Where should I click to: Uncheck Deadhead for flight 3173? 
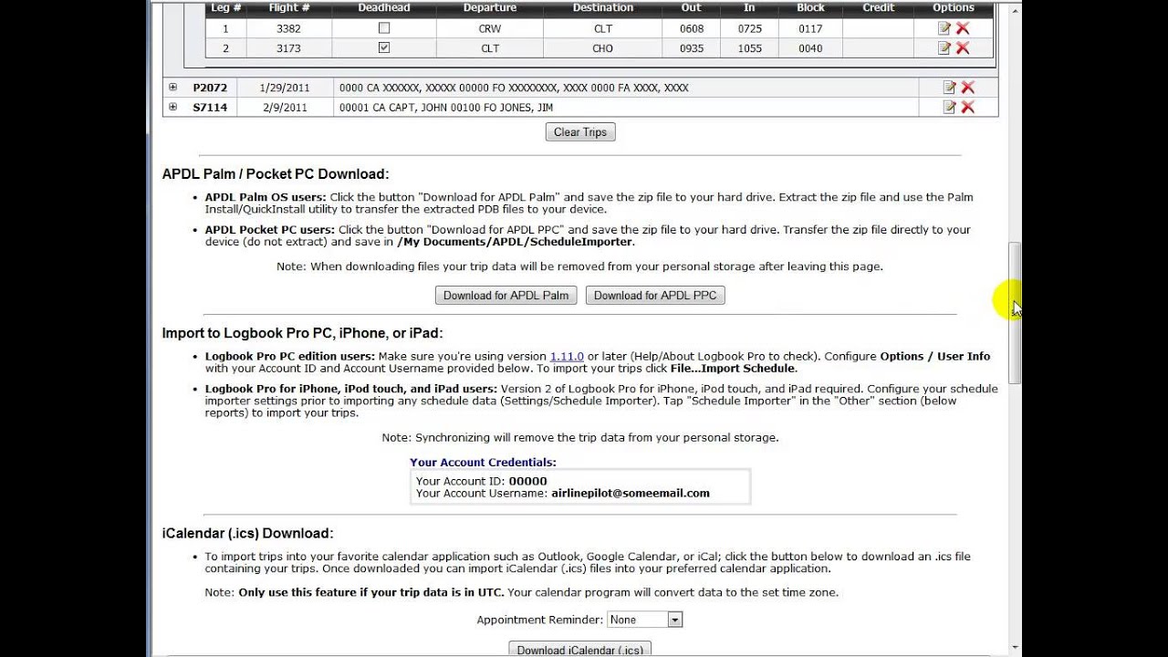click(384, 47)
